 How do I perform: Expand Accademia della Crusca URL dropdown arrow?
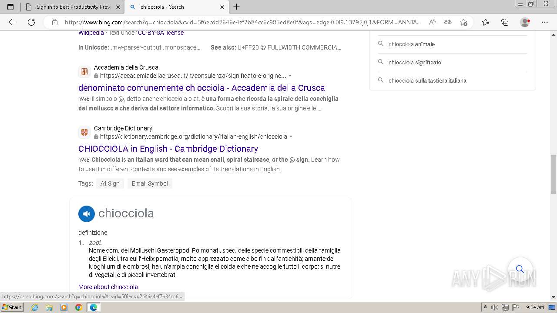point(290,76)
